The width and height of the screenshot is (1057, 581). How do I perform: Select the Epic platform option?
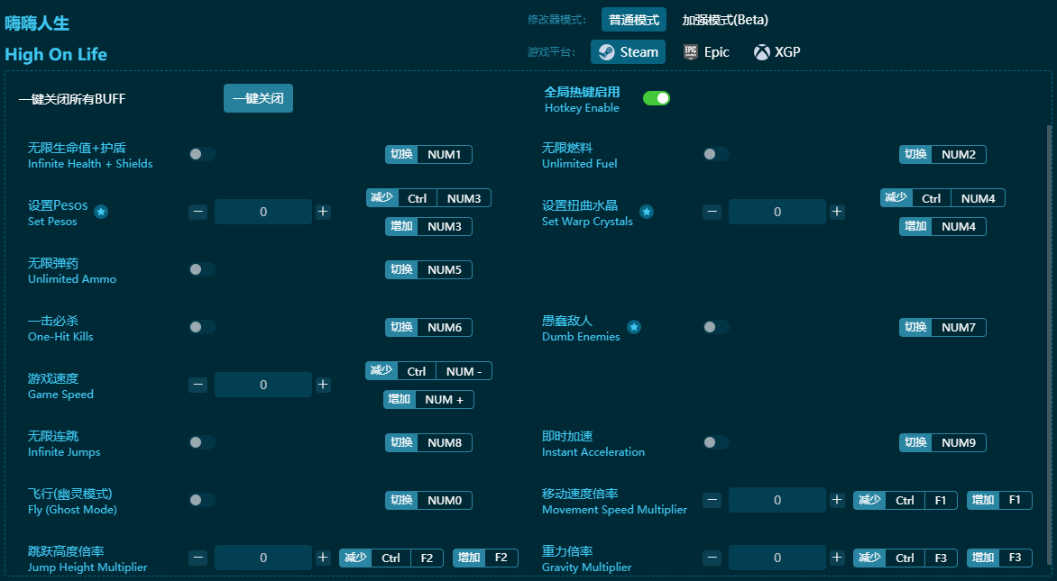tap(706, 52)
